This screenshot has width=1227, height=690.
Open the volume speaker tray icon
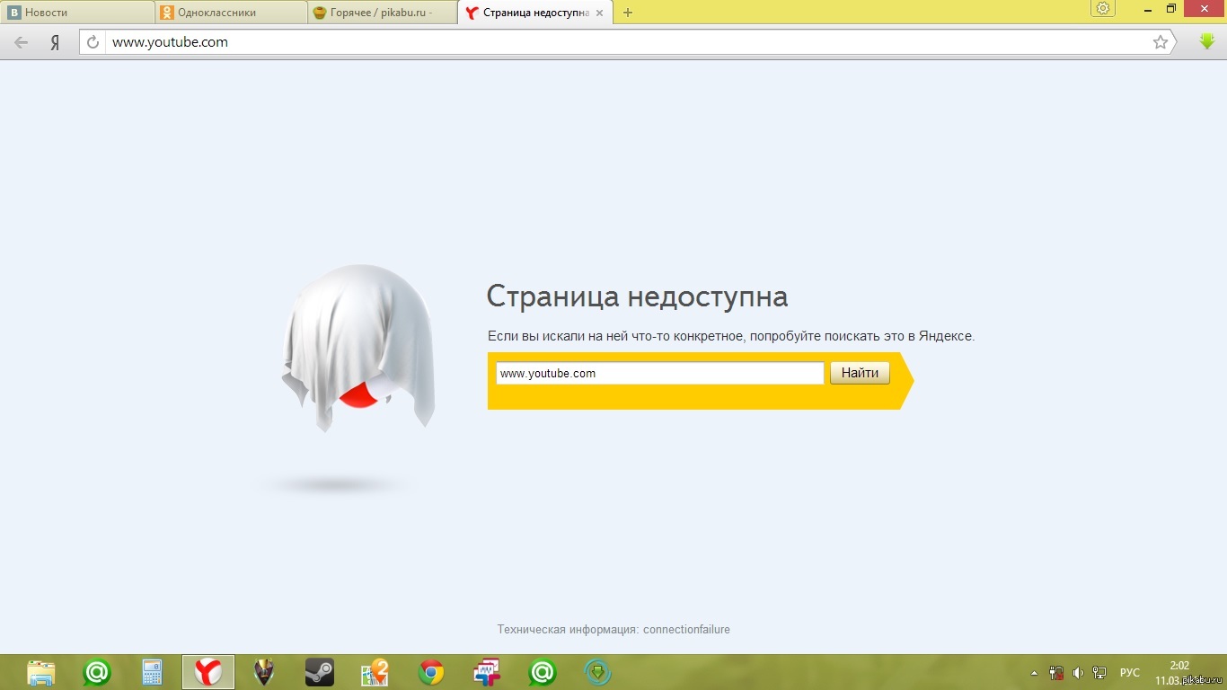click(x=1078, y=673)
